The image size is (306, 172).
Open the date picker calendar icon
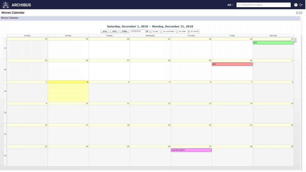point(147,31)
